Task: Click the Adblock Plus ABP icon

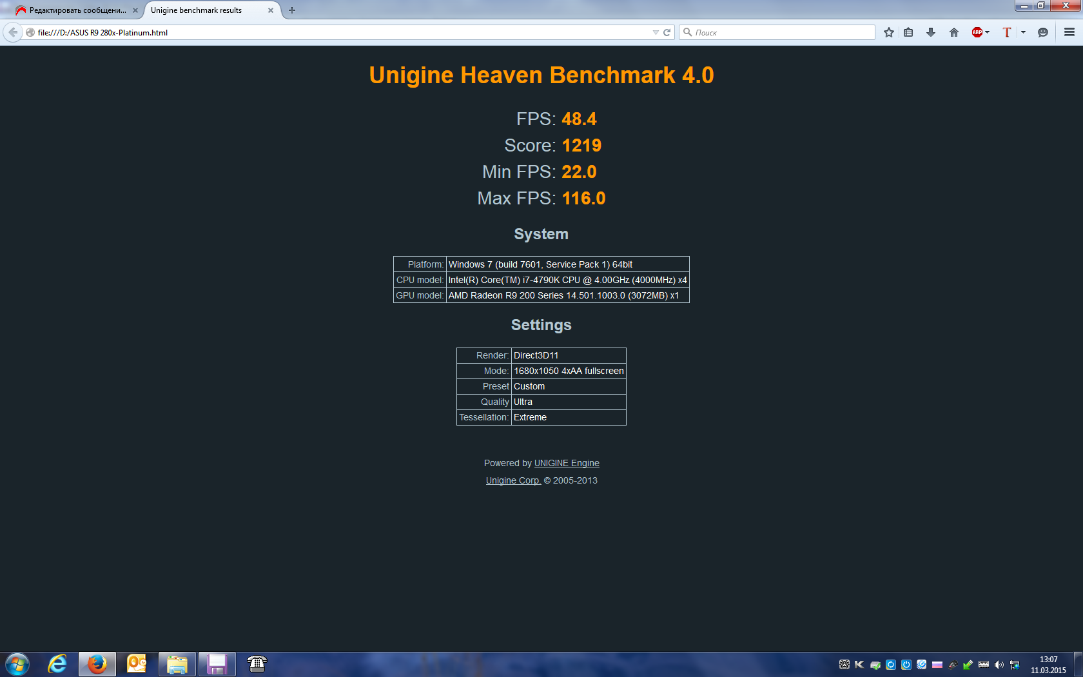Action: point(977,32)
